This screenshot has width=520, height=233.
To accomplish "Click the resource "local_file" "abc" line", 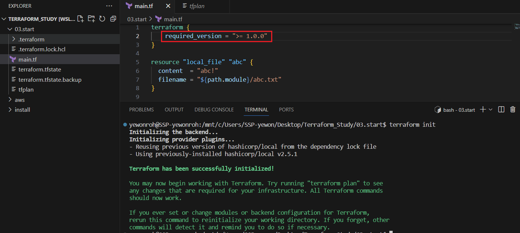I will [x=202, y=62].
